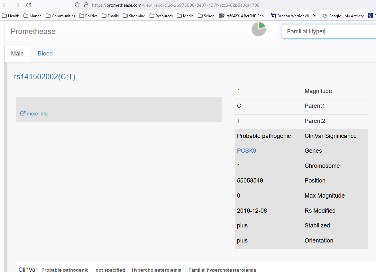Open the Dragon Warrior VII bookmark
376x272 pixels.
click(295, 16)
